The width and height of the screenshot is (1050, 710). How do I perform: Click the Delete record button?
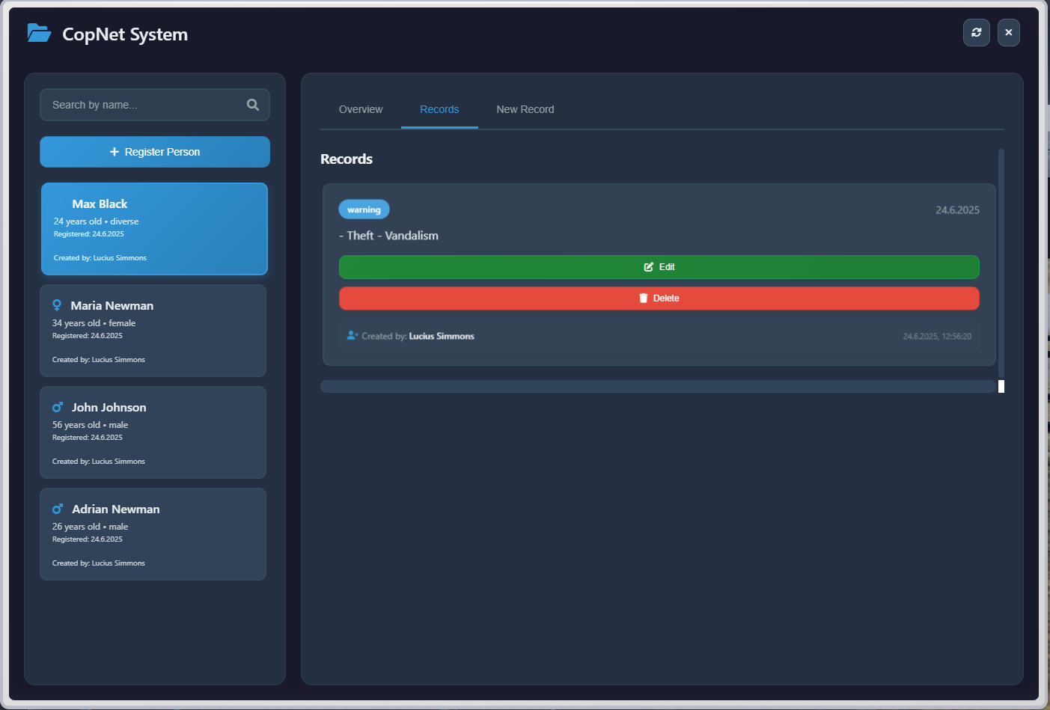(x=659, y=299)
